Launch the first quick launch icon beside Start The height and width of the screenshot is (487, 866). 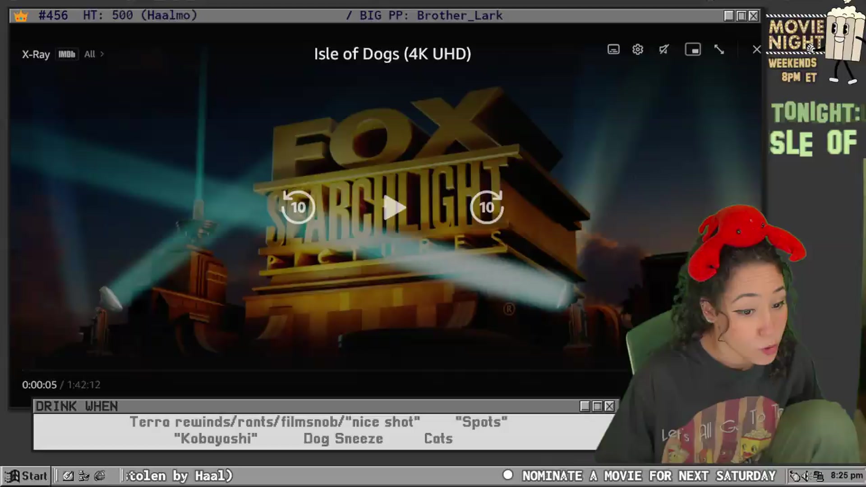[x=68, y=476]
